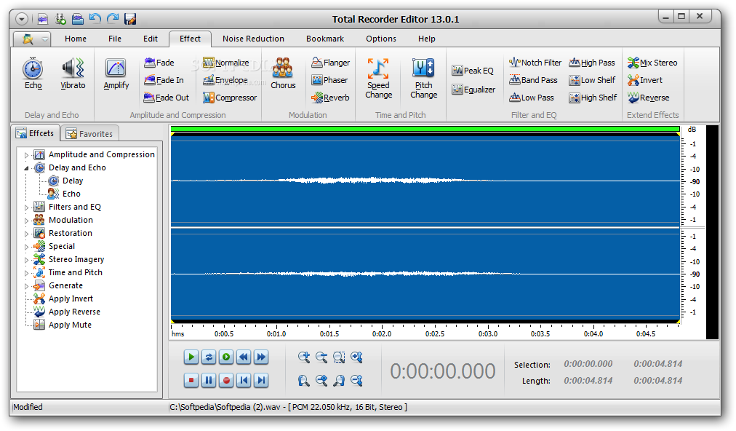
Task: Apply the Phaser effect
Action: pos(329,80)
